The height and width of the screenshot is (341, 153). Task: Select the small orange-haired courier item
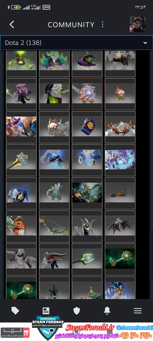[120, 94]
